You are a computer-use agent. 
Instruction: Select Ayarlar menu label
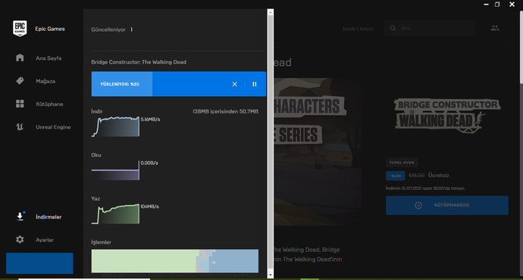[45, 240]
